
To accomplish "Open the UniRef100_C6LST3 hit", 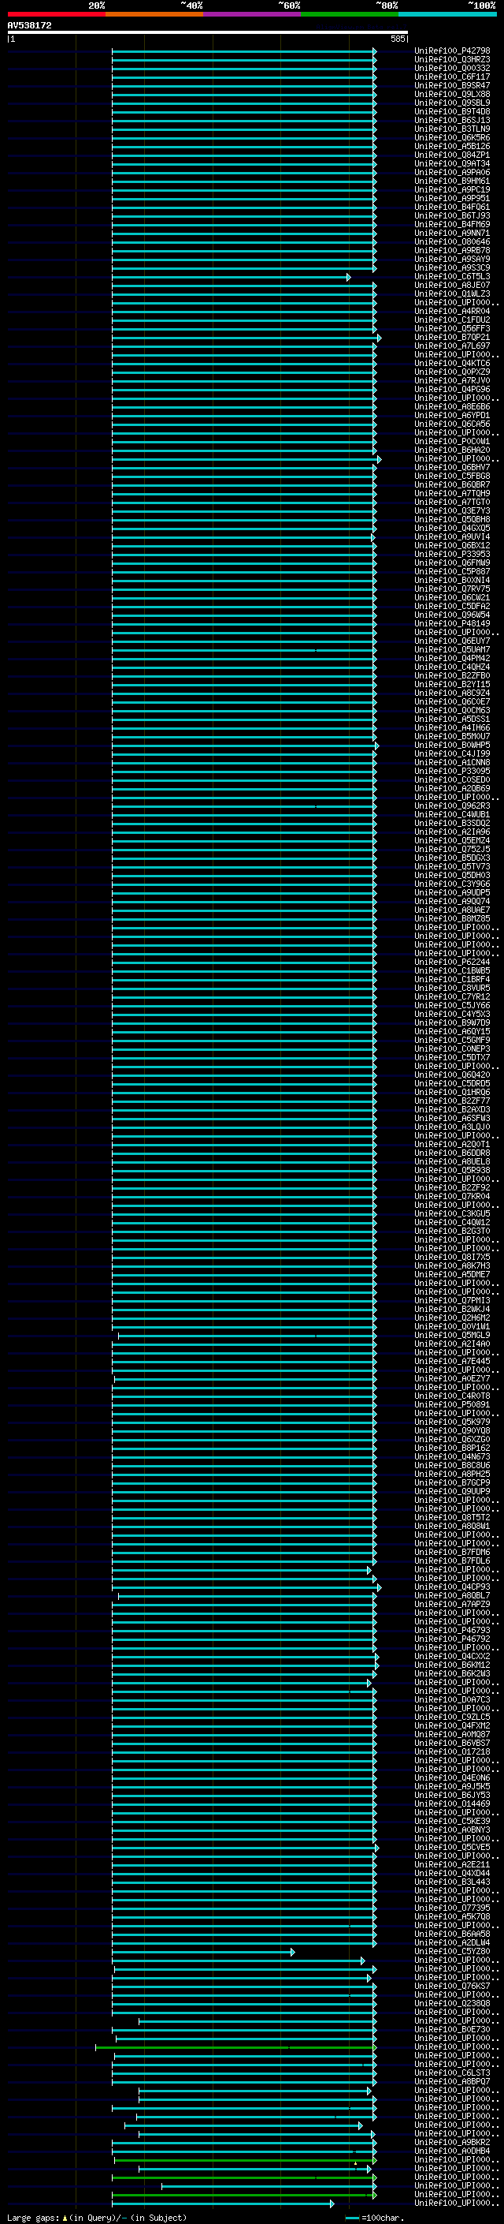I will click(x=452, y=2073).
